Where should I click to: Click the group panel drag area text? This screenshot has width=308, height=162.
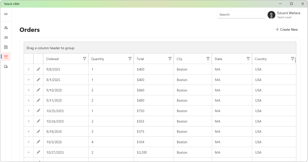(x=50, y=48)
